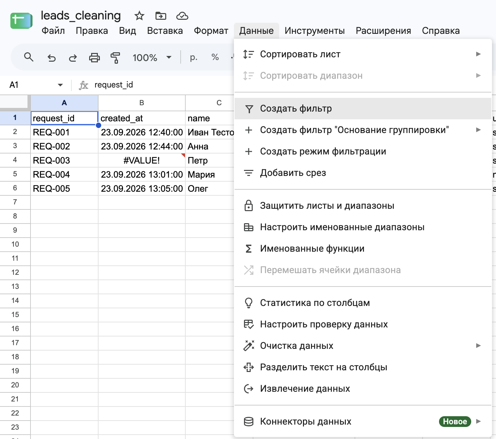The image size is (496, 439).
Task: Click the document title leads_cleaning
Action: tap(81, 15)
